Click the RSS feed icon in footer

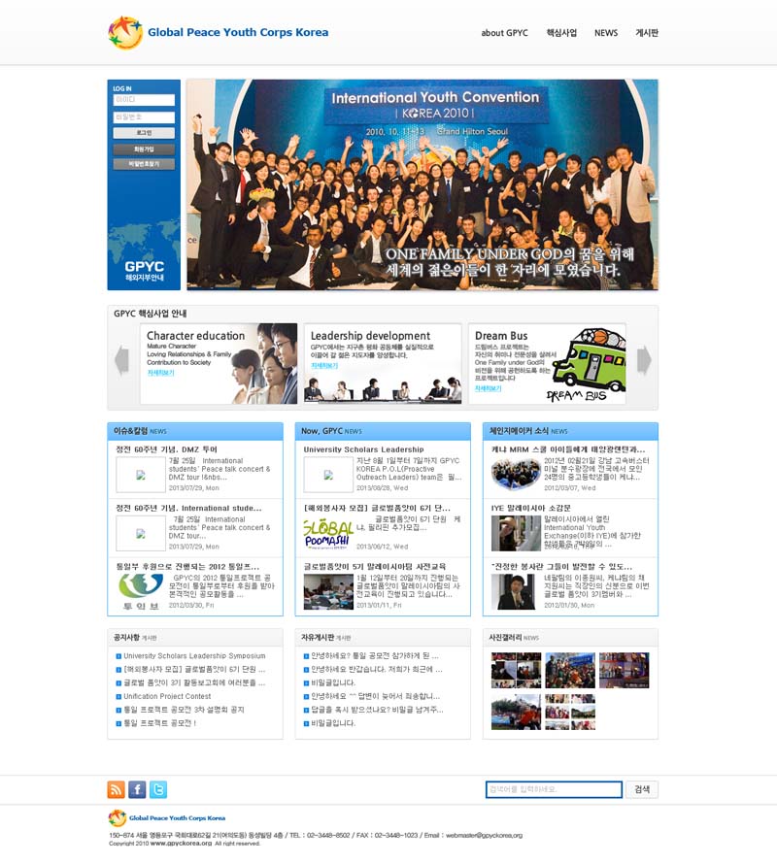point(116,789)
